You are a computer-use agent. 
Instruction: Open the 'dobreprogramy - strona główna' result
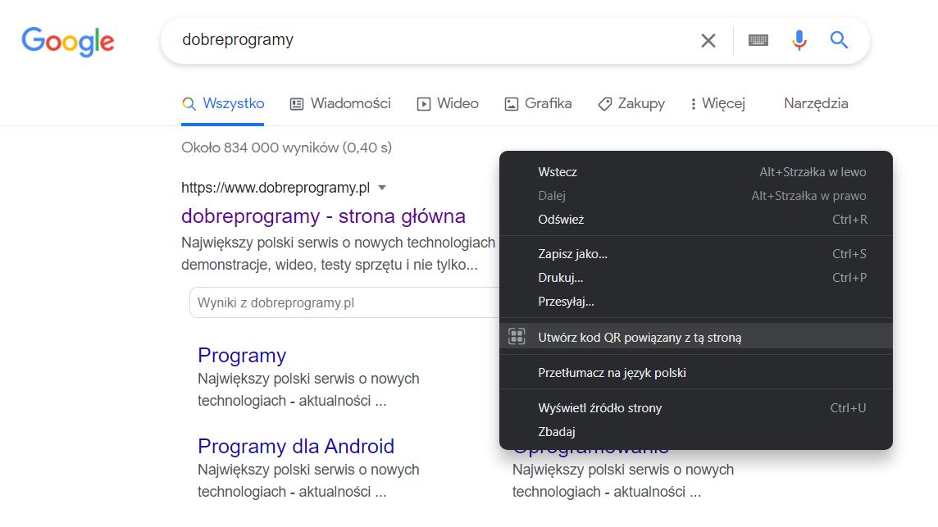coord(322,216)
